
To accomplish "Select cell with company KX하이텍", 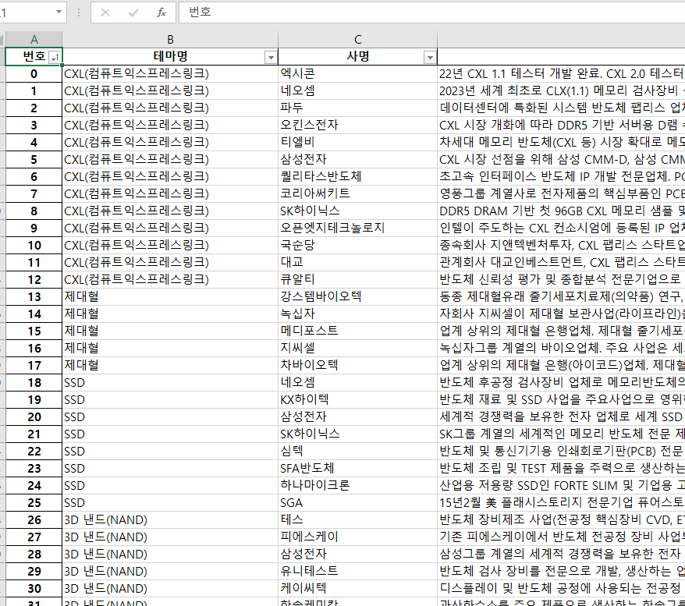I will coord(357,399).
